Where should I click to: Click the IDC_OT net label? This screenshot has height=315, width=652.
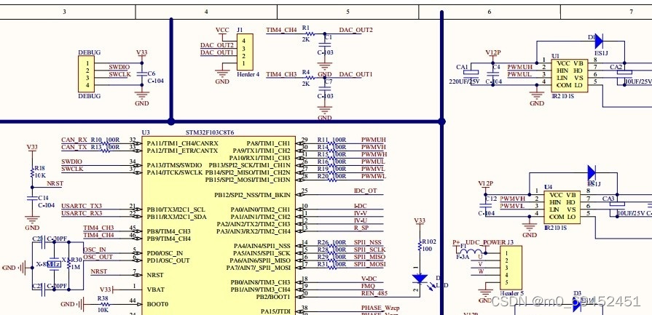point(365,191)
